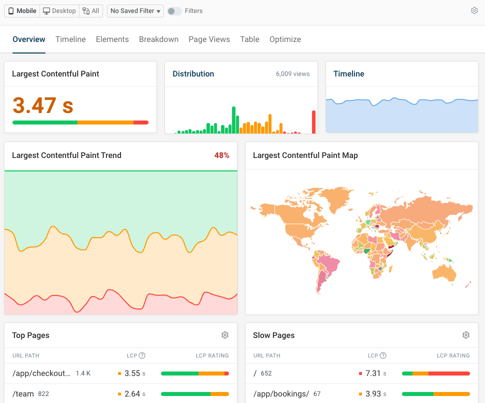
Task: Toggle the All segment in device selector
Action: click(x=90, y=10)
